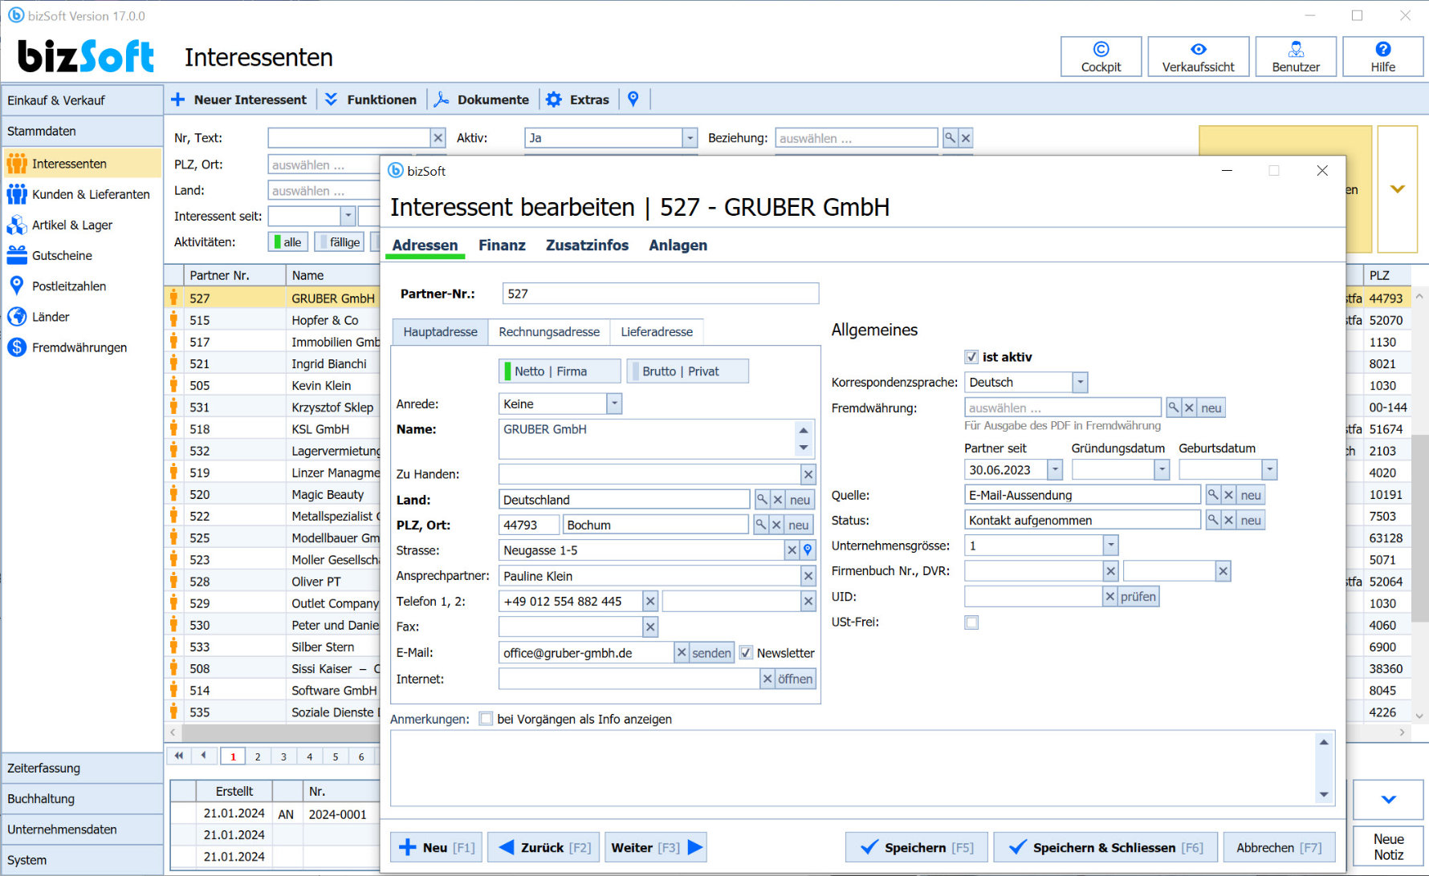
Task: Toggle the Newsletter checkbox
Action: coord(746,653)
